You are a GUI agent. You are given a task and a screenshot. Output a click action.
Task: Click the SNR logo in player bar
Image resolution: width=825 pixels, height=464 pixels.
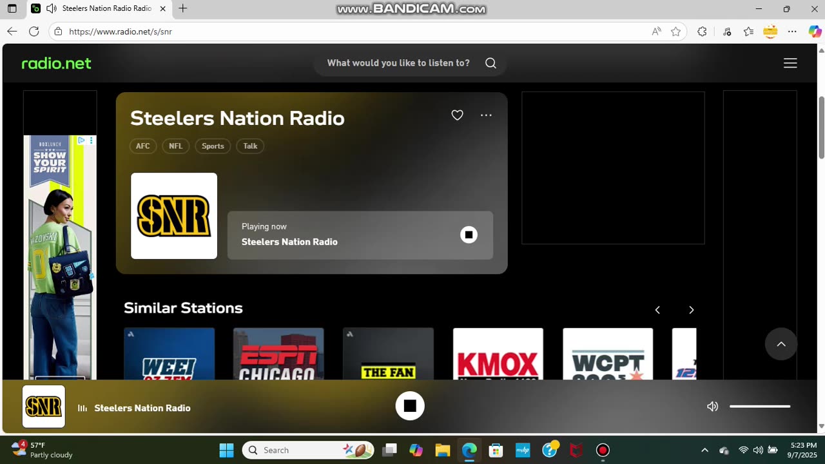(x=44, y=407)
